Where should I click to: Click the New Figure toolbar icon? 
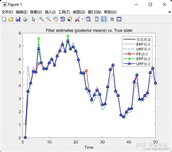(x=4, y=19)
